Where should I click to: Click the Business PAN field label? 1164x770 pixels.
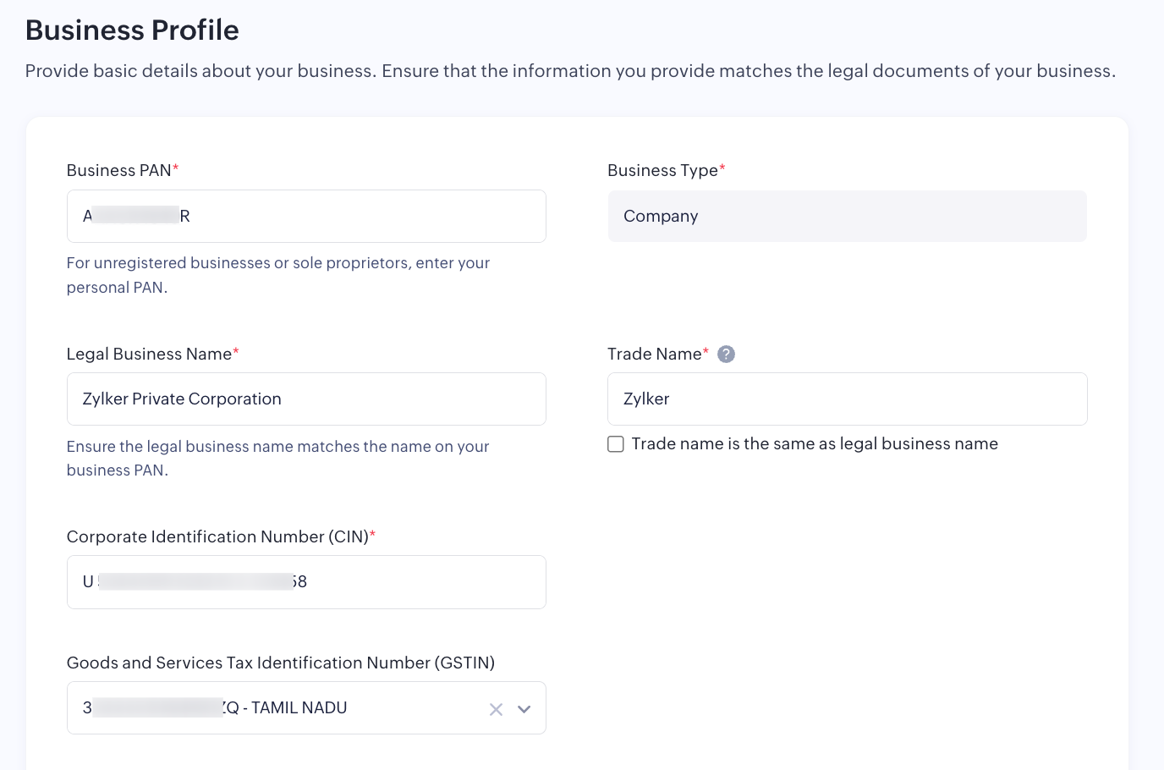(119, 170)
